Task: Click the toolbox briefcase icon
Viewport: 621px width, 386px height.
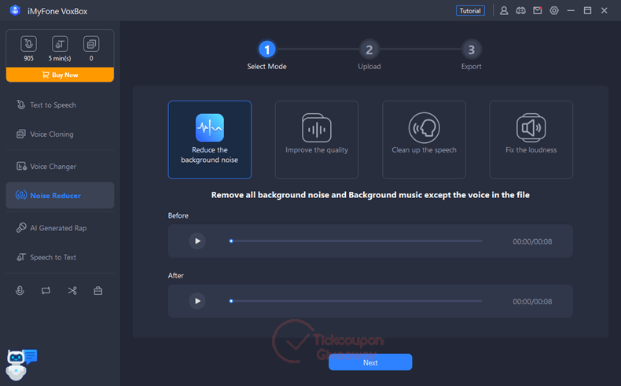Action: click(98, 291)
